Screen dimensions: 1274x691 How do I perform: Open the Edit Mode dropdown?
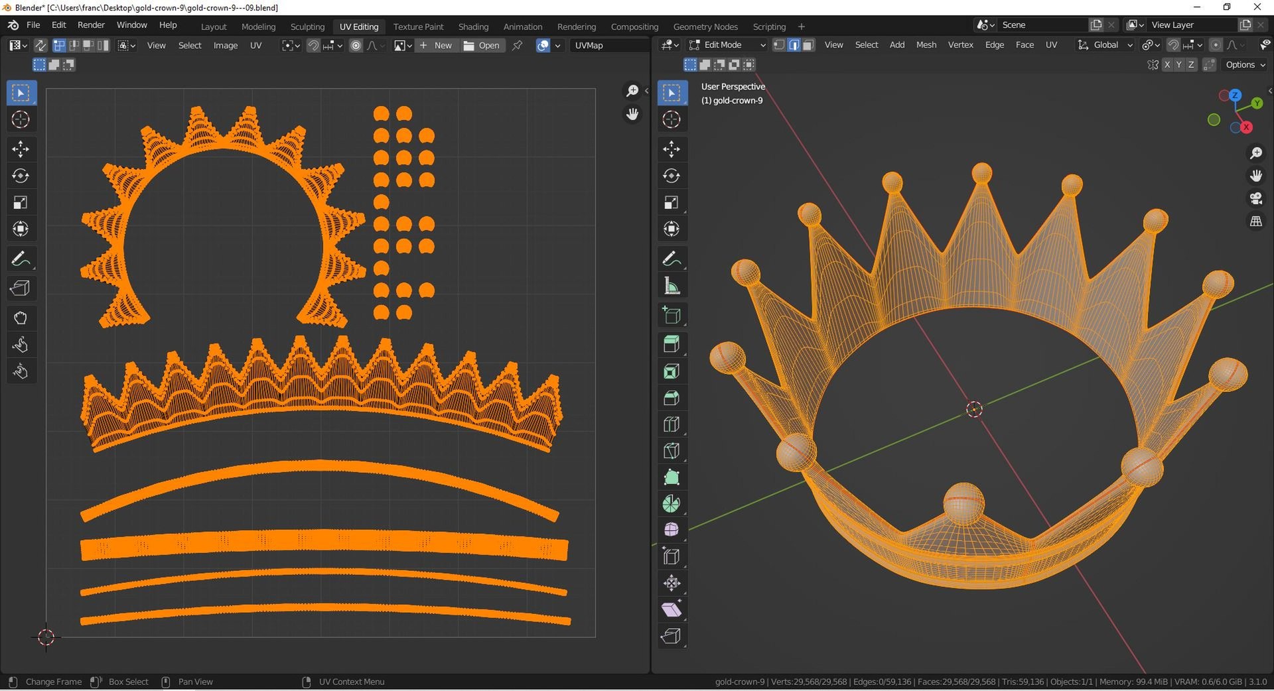(727, 45)
